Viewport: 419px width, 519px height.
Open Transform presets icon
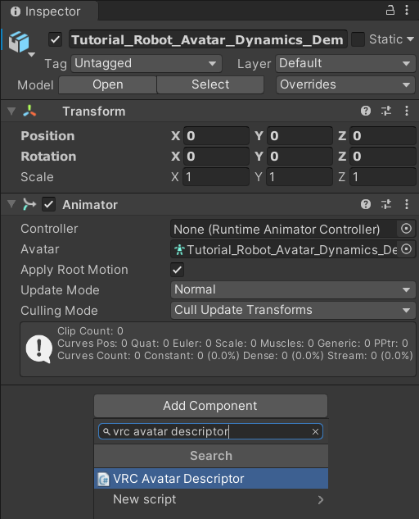point(386,111)
